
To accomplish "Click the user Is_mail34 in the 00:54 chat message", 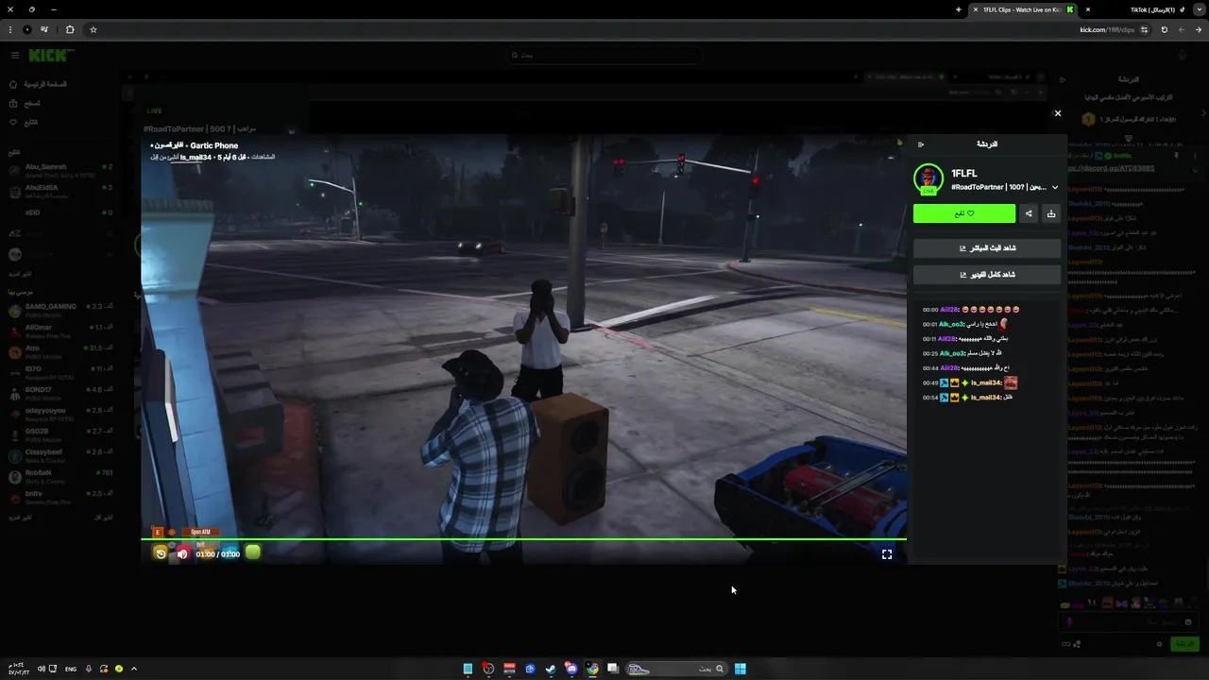I will coord(986,398).
